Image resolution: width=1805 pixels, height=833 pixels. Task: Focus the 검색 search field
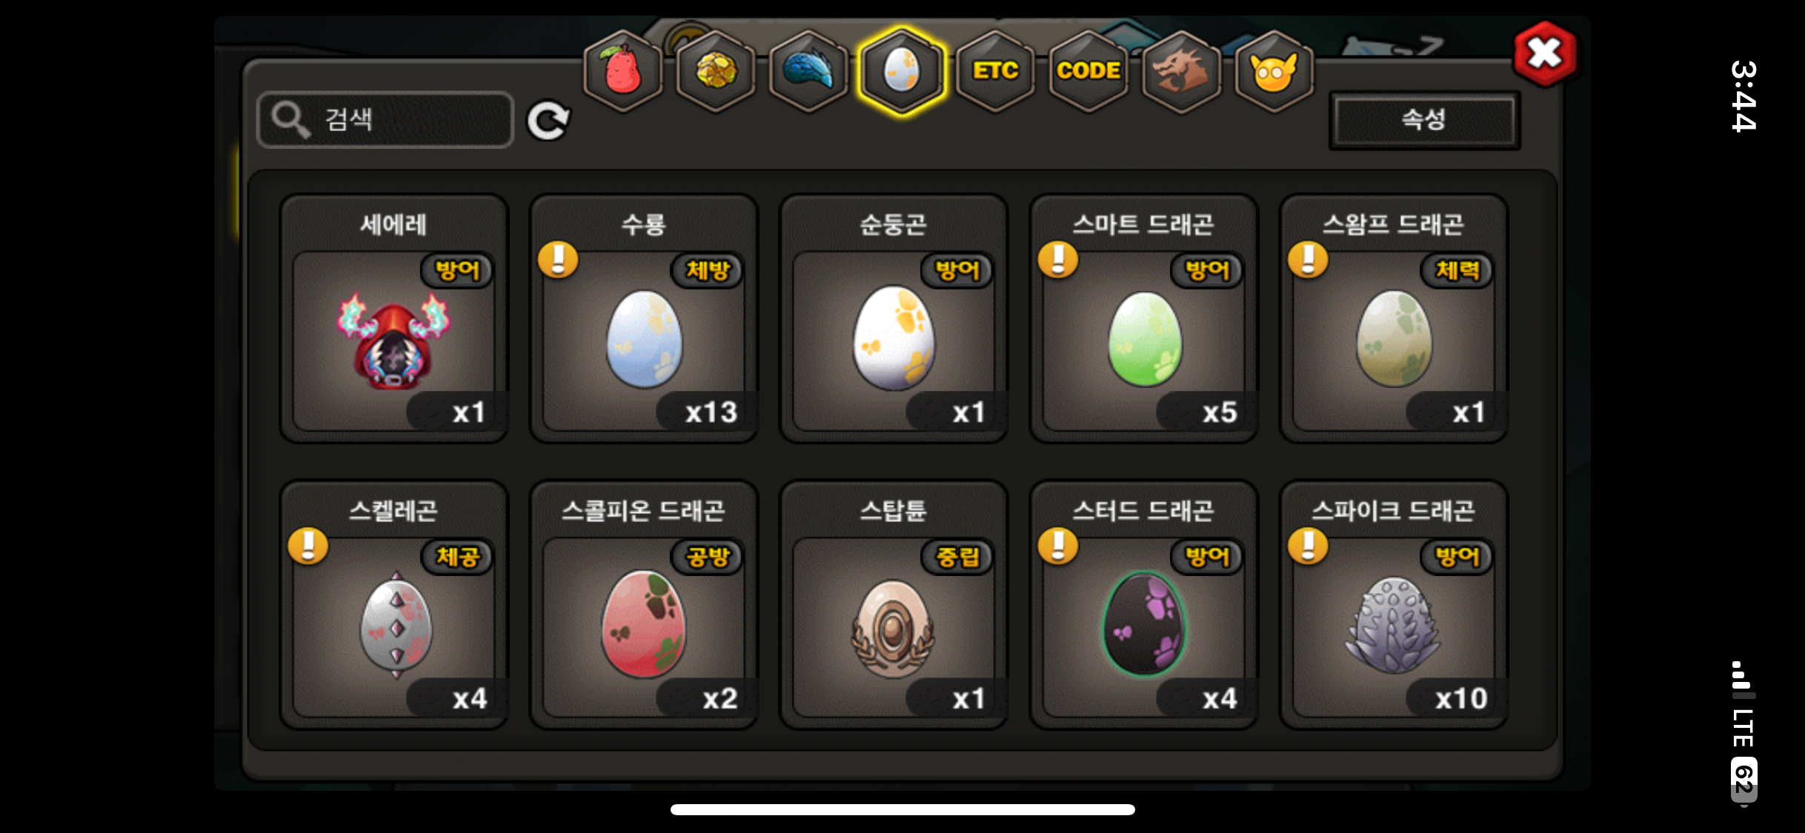tap(385, 120)
